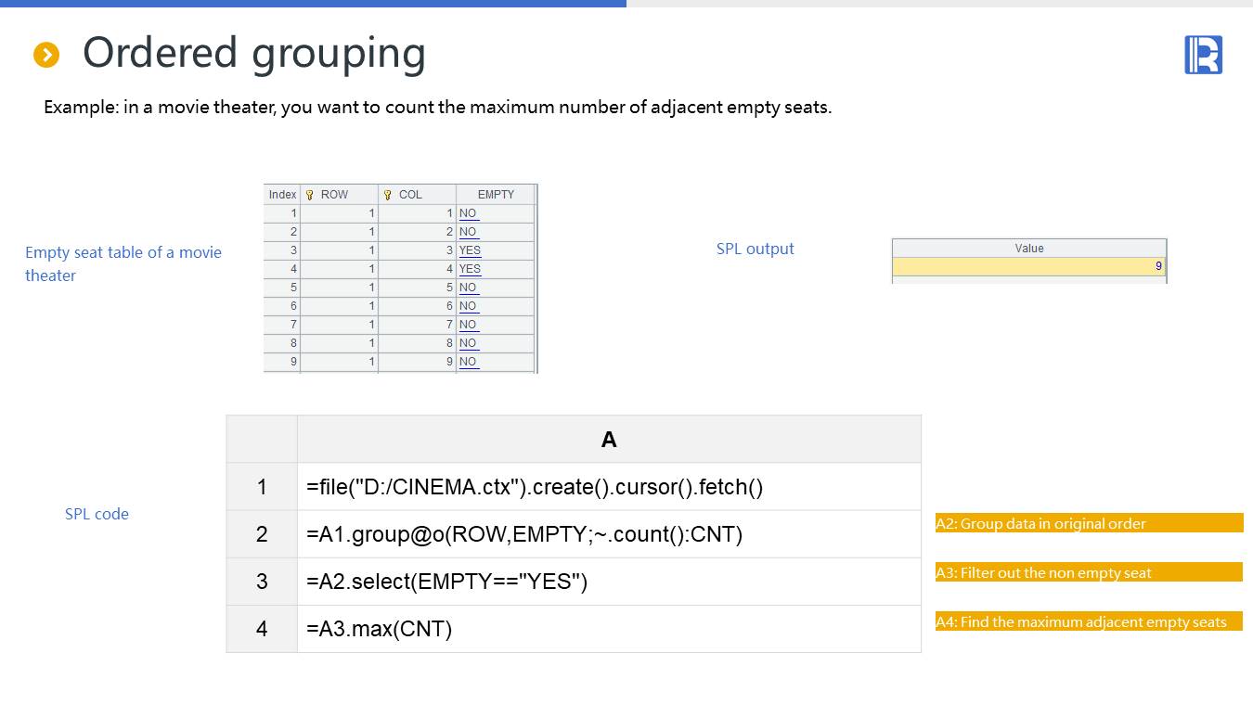
Task: Click the orange arrow bullet beside the title
Action: click(x=46, y=55)
